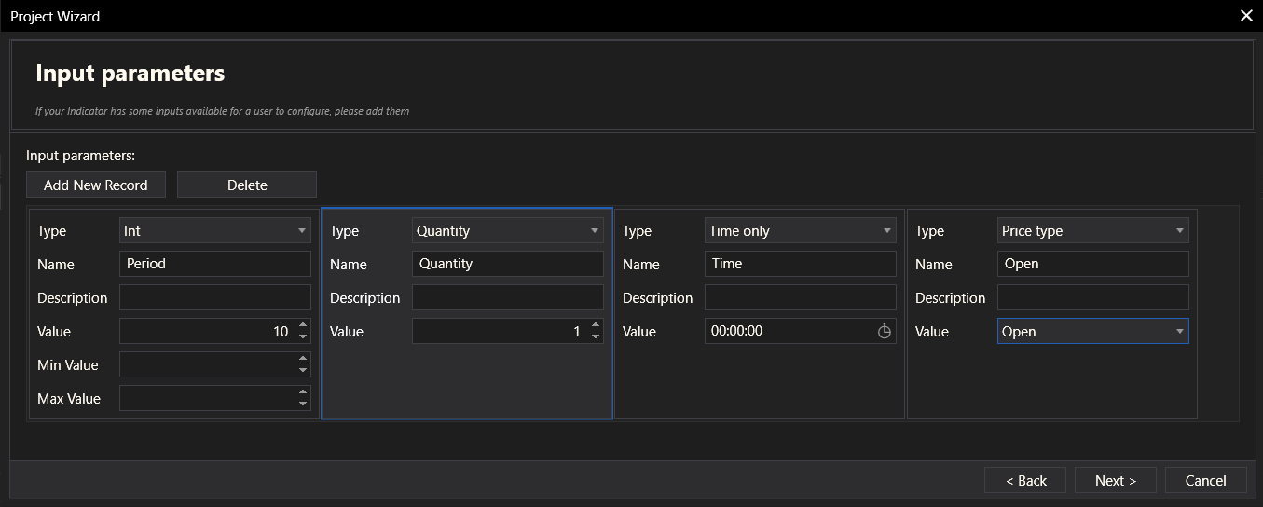Open the Time only type dropdown
1263x507 pixels.
point(800,230)
